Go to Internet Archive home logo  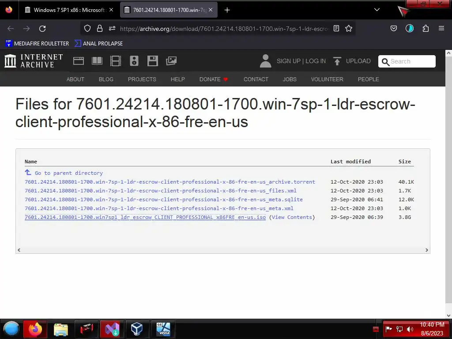click(34, 61)
